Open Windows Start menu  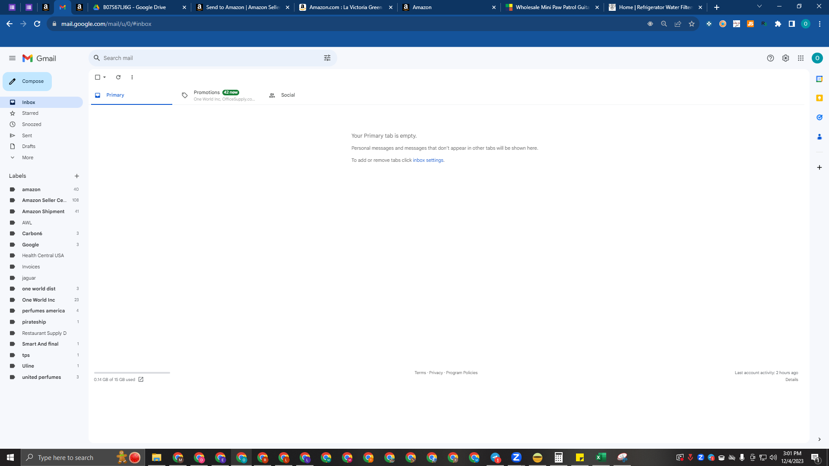click(x=10, y=457)
